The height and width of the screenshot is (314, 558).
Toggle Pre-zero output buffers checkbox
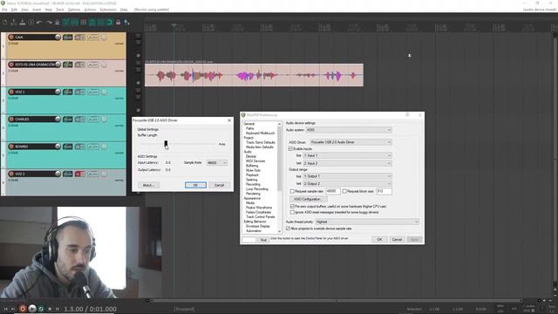[x=293, y=207]
